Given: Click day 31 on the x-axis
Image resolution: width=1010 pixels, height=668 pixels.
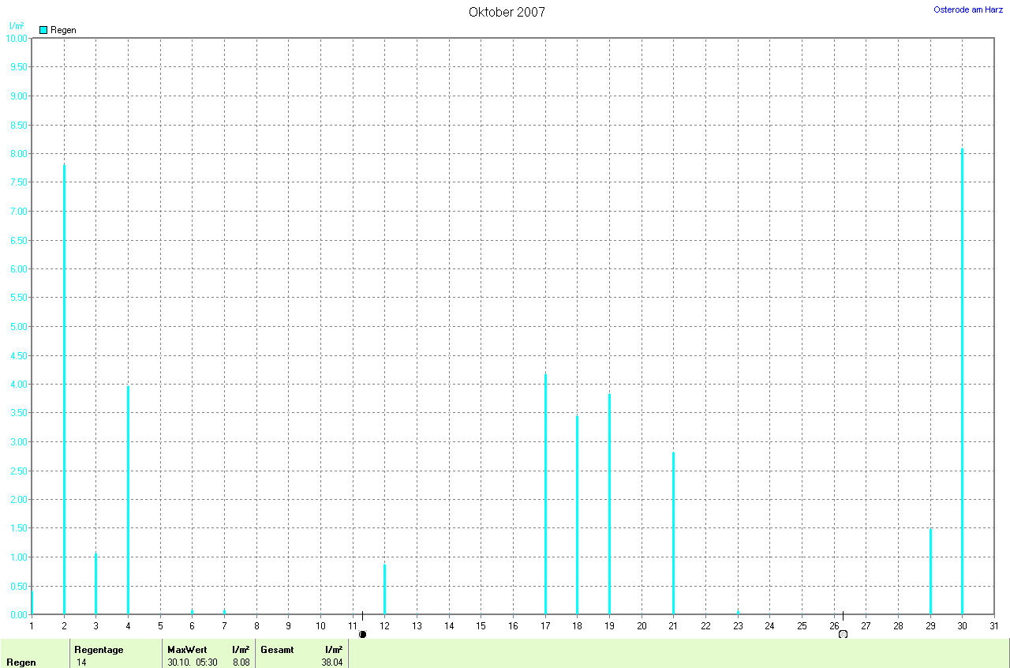Looking at the screenshot, I should (x=993, y=626).
